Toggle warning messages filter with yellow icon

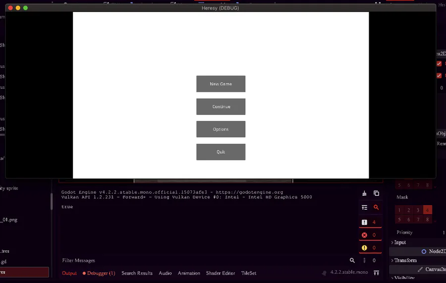pos(370,248)
